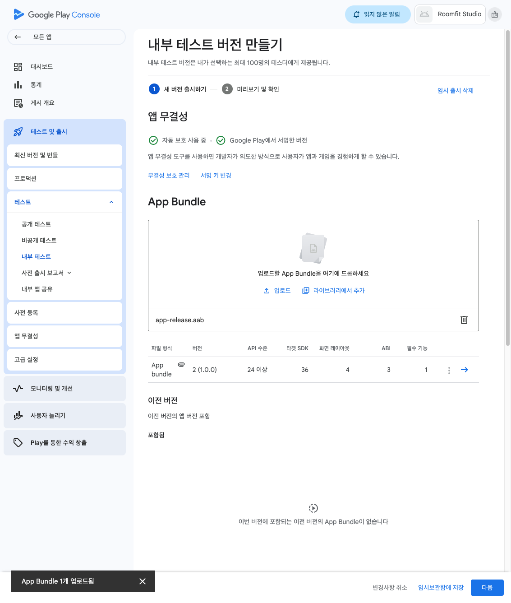Delete app-release.aab with the trash icon
Screen dimensions: 511x603
coord(464,320)
